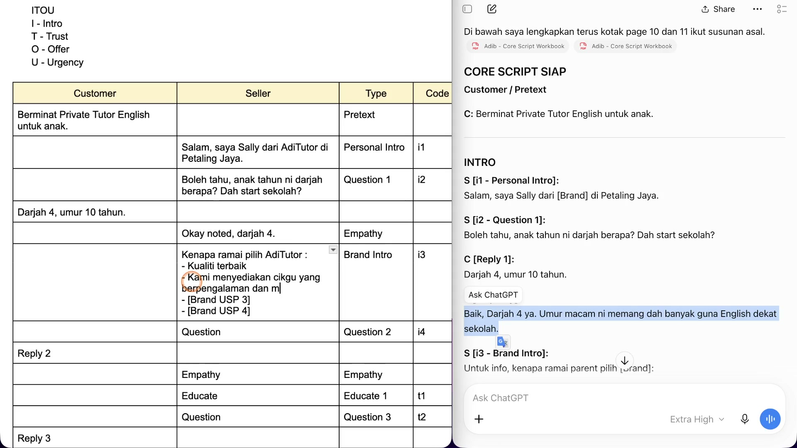The width and height of the screenshot is (797, 448).
Task: Start voice mode with blue waveform button
Action: 770,419
